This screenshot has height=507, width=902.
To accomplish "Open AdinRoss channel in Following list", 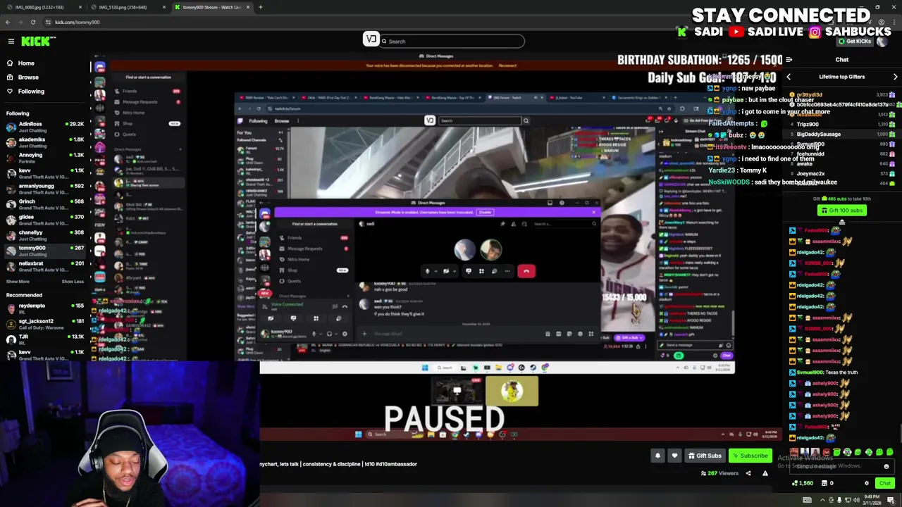I will tap(44, 127).
